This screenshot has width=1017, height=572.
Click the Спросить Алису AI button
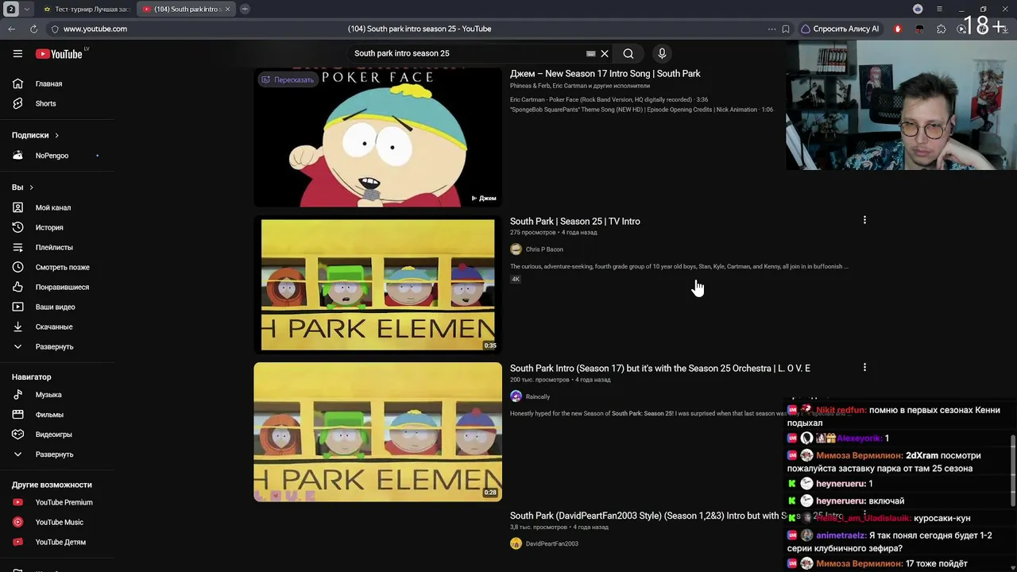840,29
